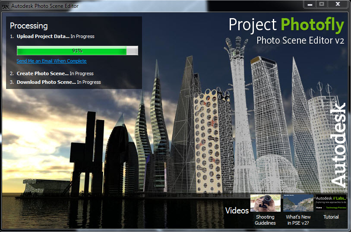This screenshot has height=232, width=351.
Task: Click the 'Tutorial' caption text
Action: [x=331, y=217]
